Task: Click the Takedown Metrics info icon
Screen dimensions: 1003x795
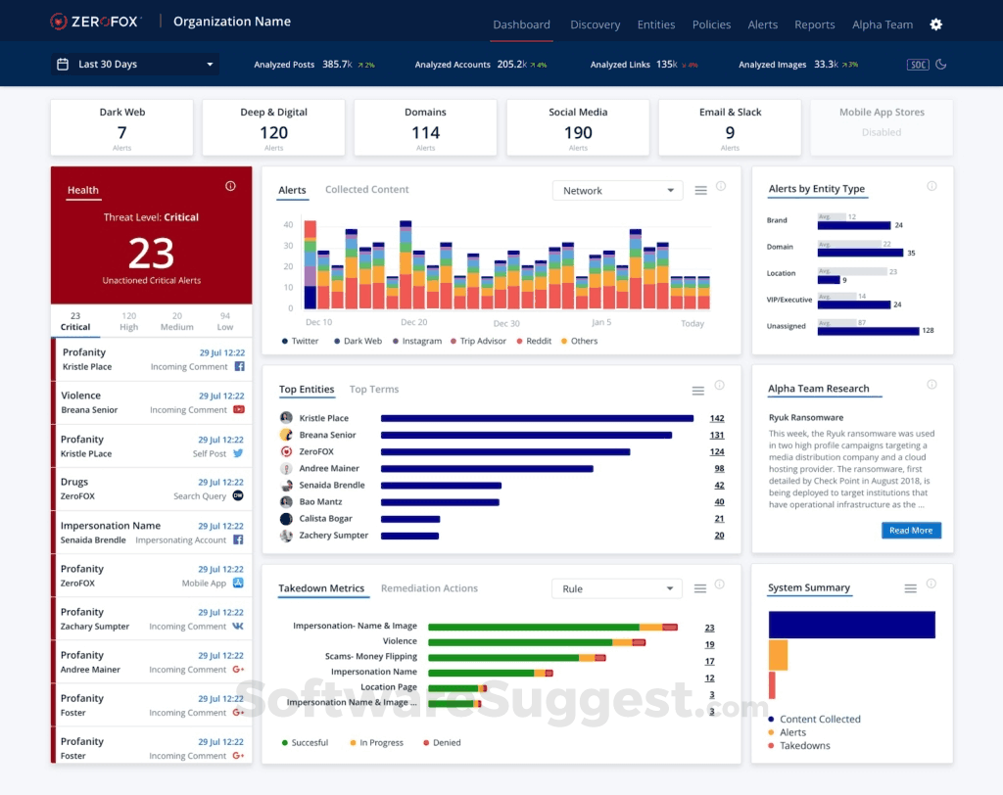Action: tap(720, 584)
